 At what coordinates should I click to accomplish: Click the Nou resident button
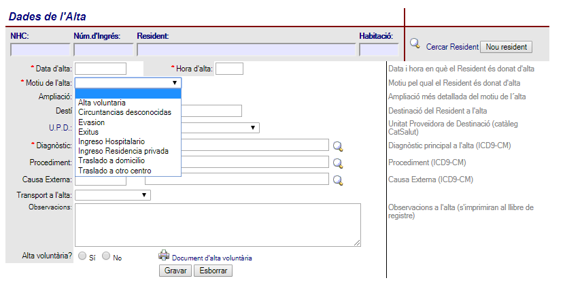506,47
